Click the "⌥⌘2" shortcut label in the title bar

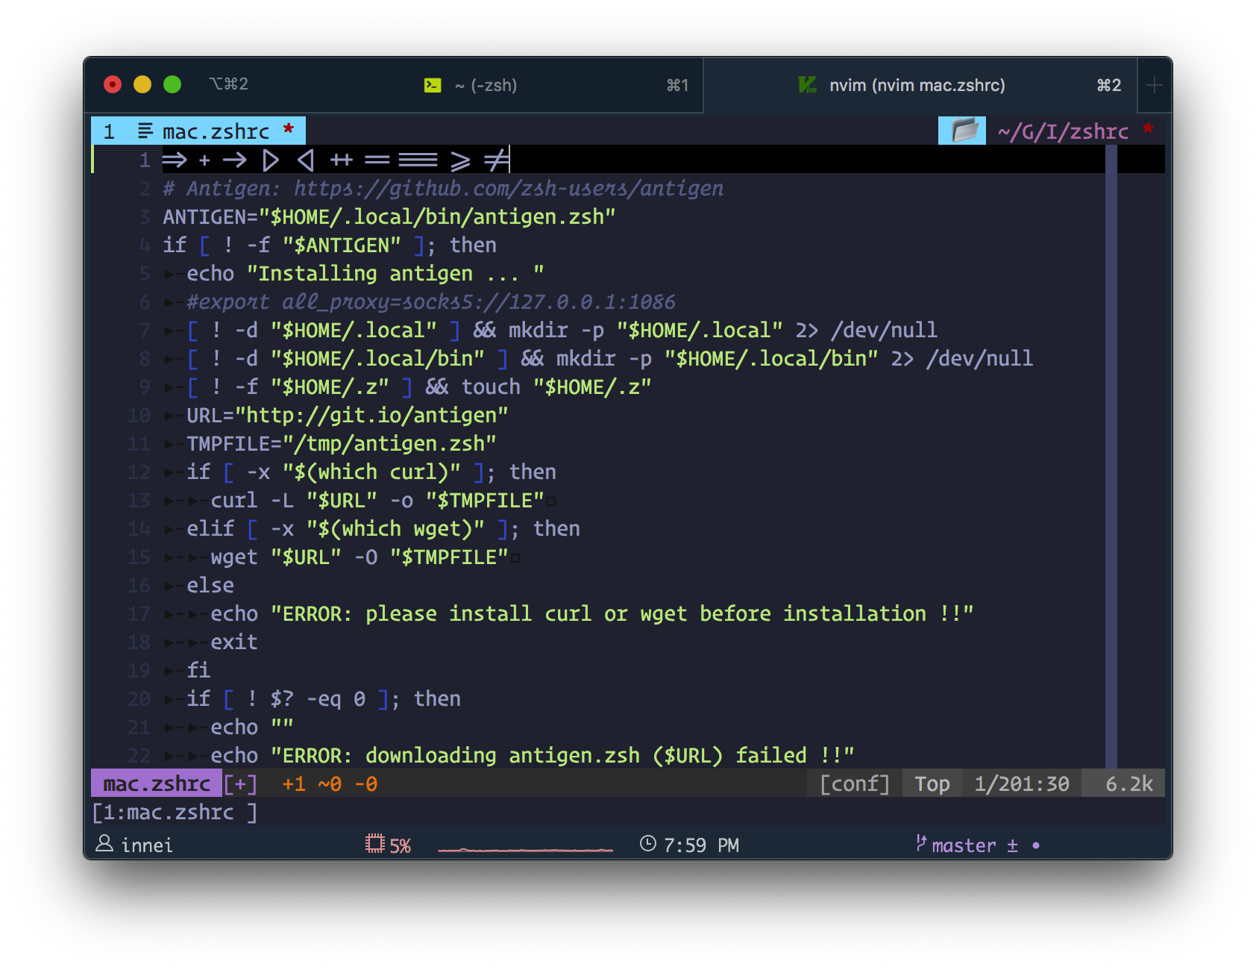pos(228,84)
